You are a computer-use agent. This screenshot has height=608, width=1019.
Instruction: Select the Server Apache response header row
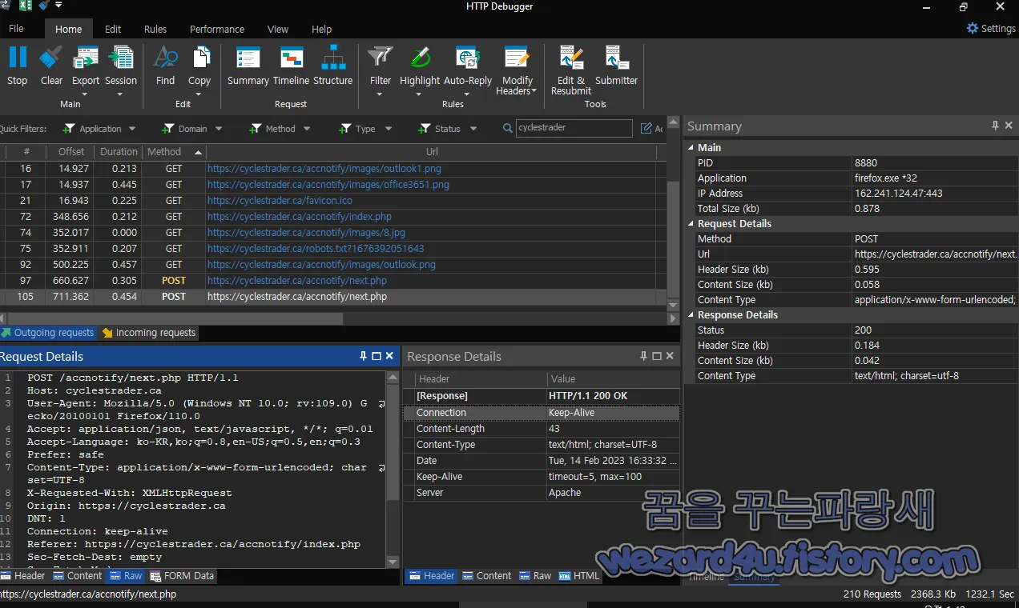542,493
